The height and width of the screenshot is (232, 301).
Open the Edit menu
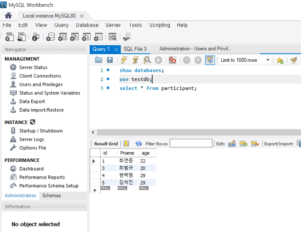(x=23, y=25)
